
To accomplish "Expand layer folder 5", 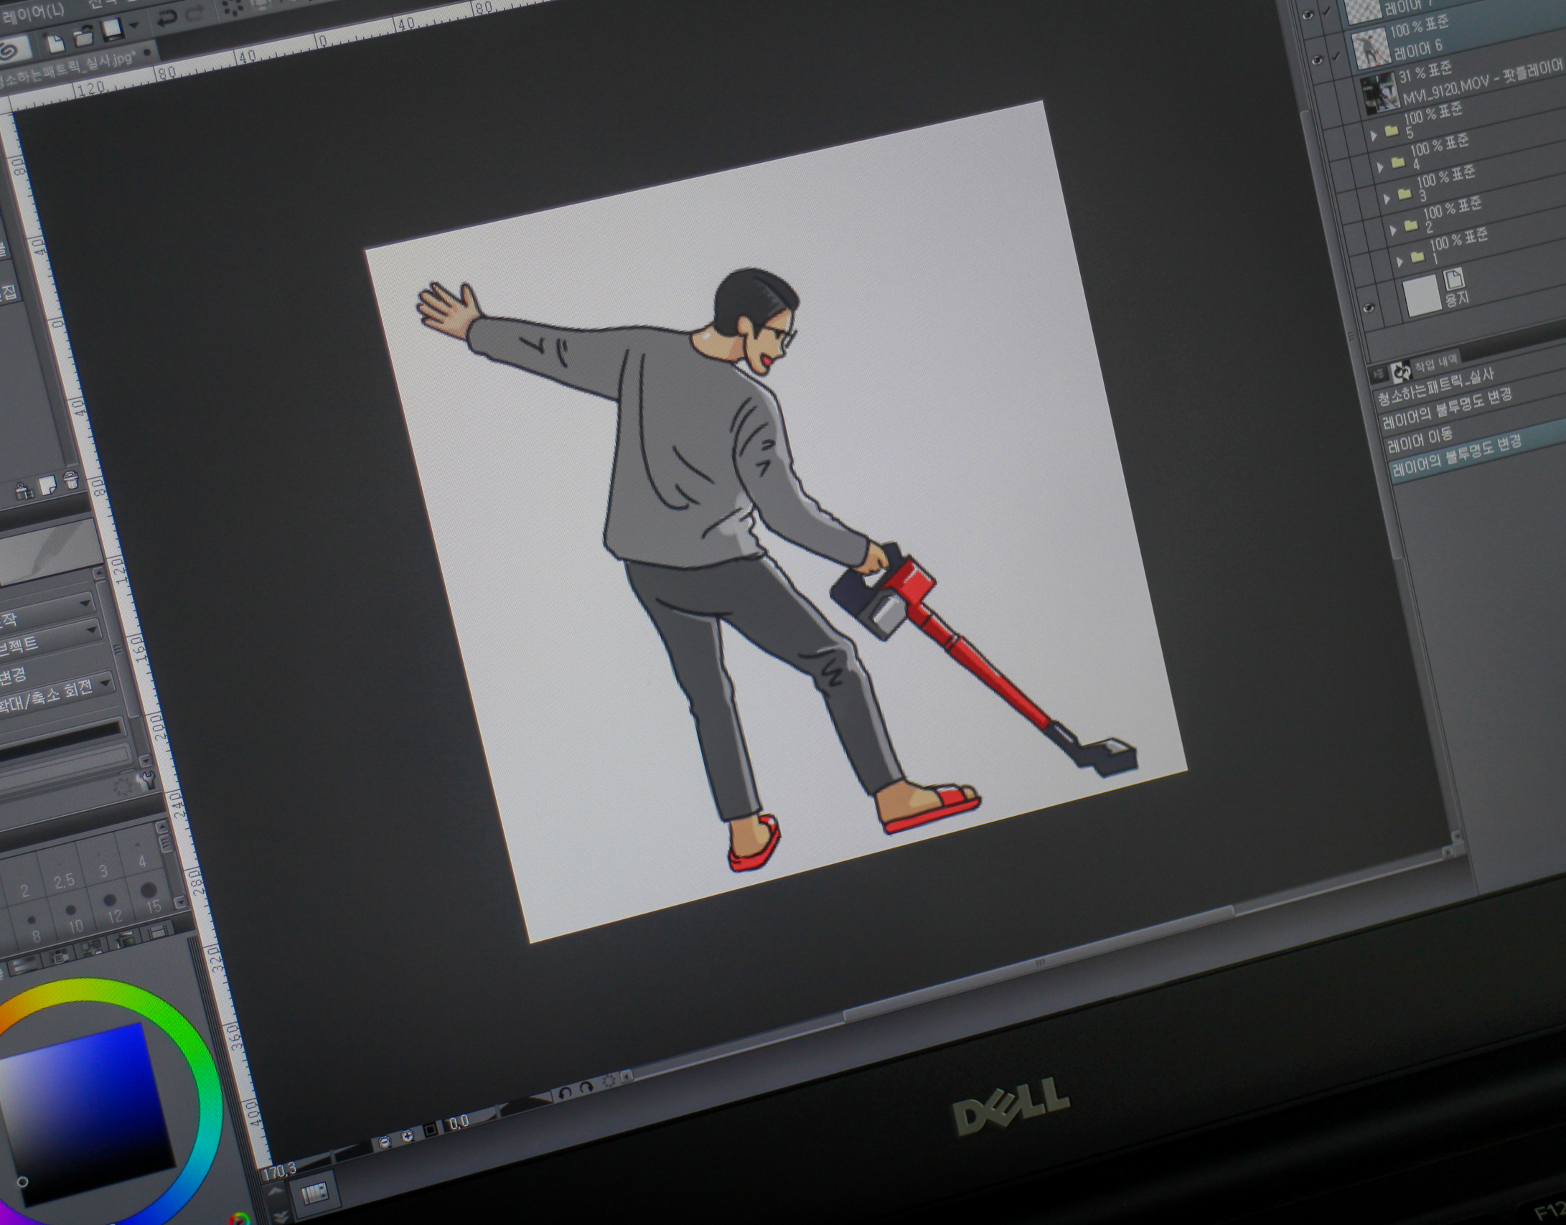I will [x=1374, y=136].
